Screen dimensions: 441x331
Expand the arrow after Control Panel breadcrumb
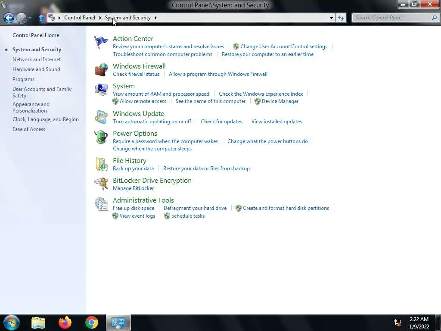coord(100,18)
